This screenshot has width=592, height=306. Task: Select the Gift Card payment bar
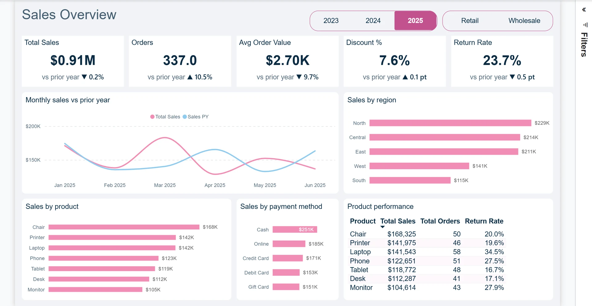(x=286, y=287)
